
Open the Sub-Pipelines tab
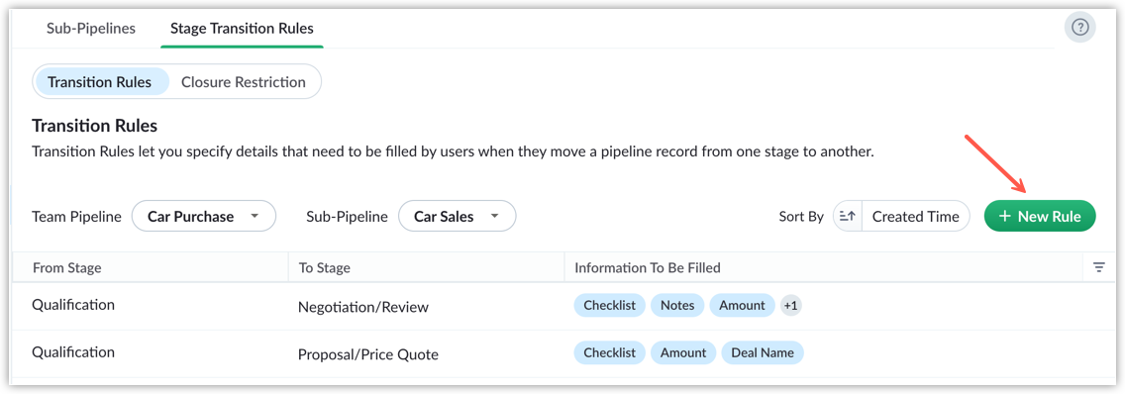(x=91, y=28)
